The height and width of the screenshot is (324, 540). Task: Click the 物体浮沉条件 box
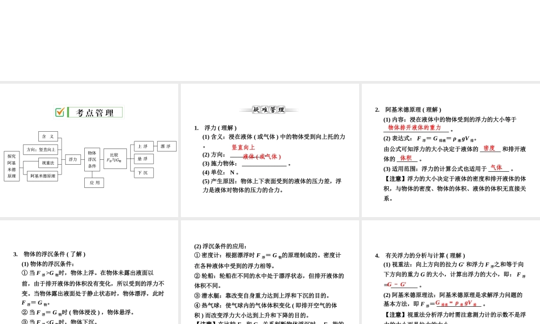(x=92, y=159)
